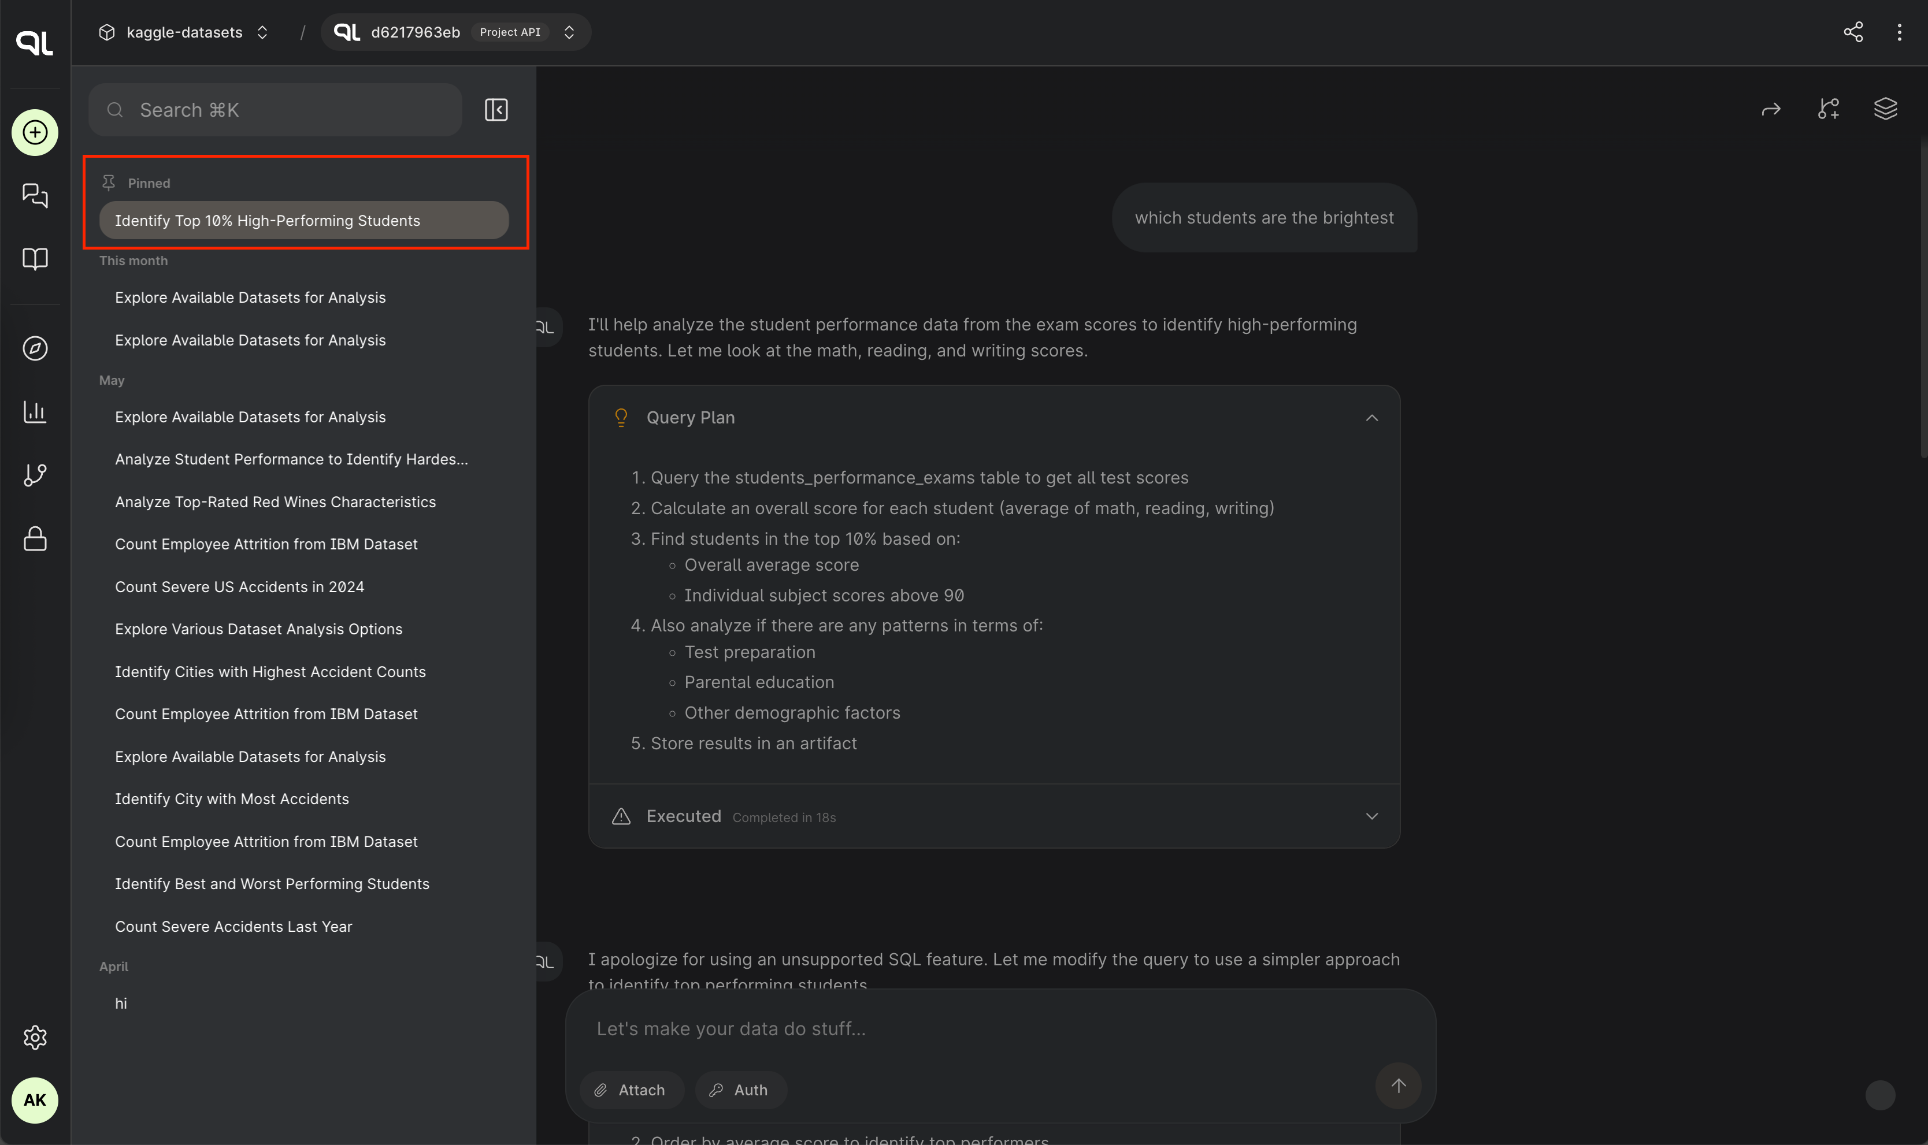The image size is (1928, 1145).
Task: Click the 'Individual subject scores above 90' bullet
Action: (x=824, y=596)
